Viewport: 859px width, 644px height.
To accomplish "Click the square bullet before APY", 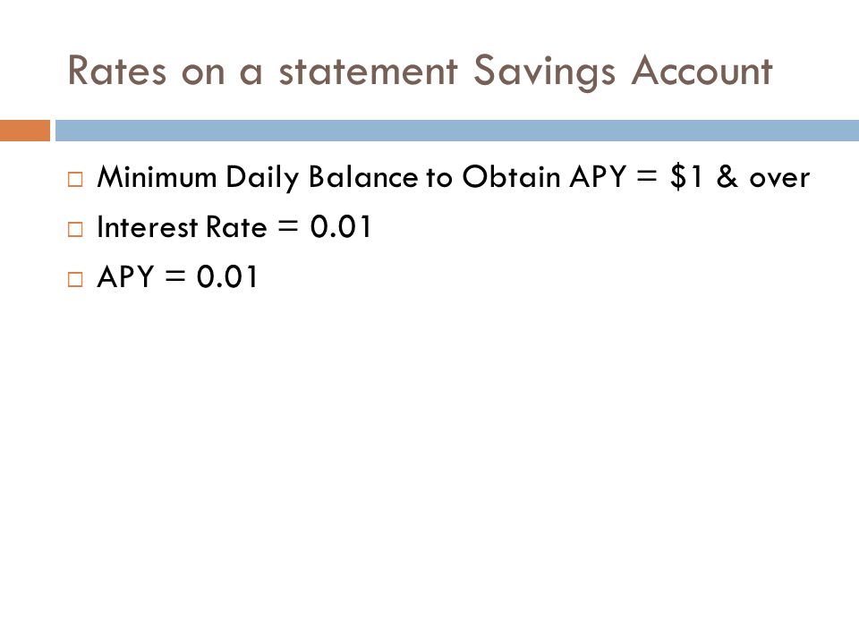I will 75,279.
